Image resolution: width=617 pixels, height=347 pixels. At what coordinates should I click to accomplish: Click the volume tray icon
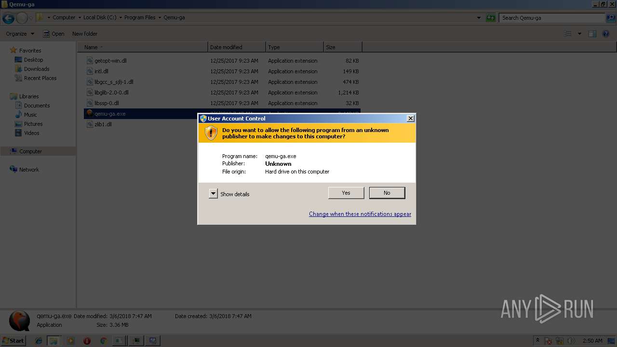pos(571,341)
